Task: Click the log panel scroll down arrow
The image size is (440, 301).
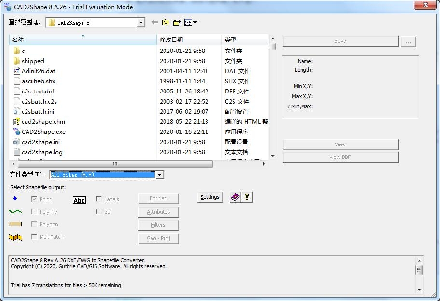Action: coord(419,290)
